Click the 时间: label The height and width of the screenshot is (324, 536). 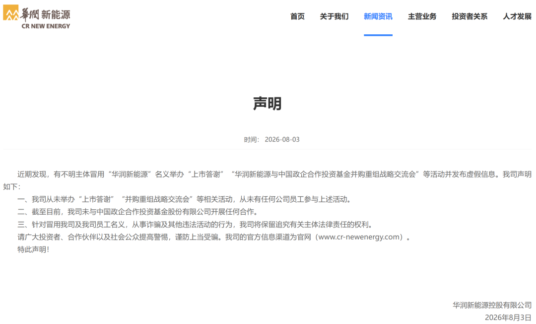pos(252,140)
